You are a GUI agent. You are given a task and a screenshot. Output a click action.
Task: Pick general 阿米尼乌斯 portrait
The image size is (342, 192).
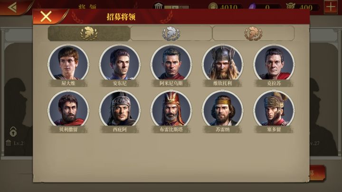tap(171, 63)
